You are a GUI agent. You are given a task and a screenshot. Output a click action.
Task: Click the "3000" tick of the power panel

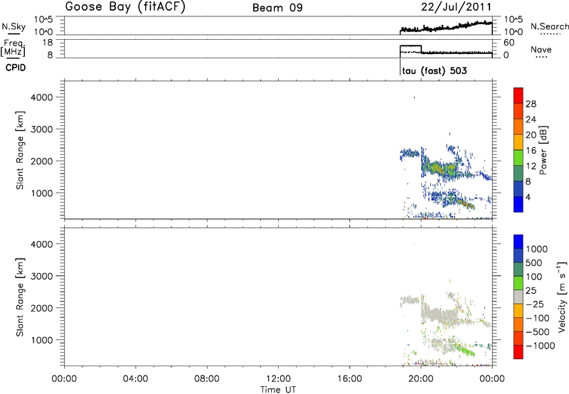[42, 129]
